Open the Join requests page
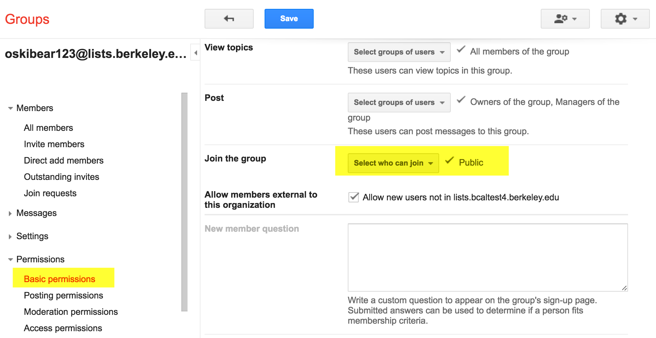 click(x=50, y=193)
